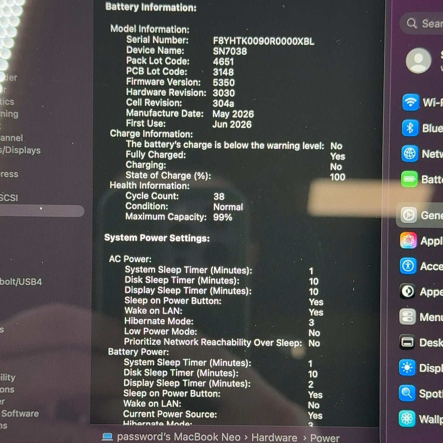
Task: Click the Current Power Source label
Action: (x=170, y=414)
